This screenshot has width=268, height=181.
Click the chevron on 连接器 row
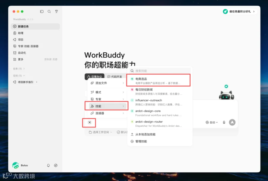pyautogui.click(x=123, y=113)
